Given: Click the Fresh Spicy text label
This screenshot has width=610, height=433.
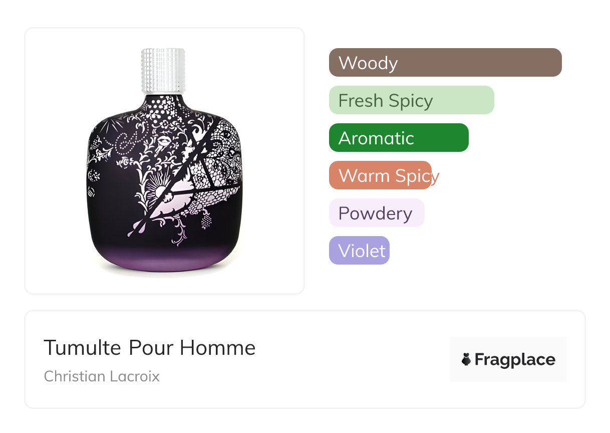Looking at the screenshot, I should 386,101.
